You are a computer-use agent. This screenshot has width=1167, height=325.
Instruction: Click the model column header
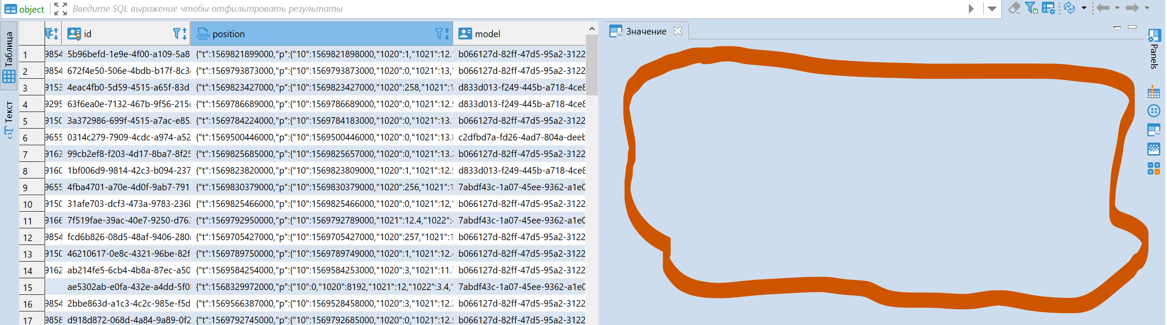point(519,34)
